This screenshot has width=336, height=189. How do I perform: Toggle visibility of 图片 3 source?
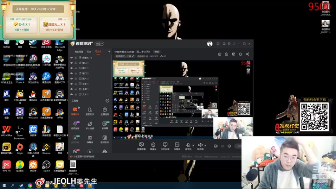coord(71,79)
